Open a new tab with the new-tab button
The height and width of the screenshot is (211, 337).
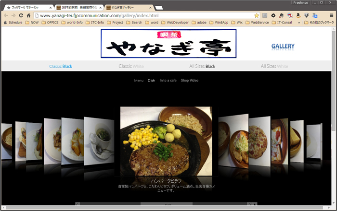pyautogui.click(x=159, y=8)
